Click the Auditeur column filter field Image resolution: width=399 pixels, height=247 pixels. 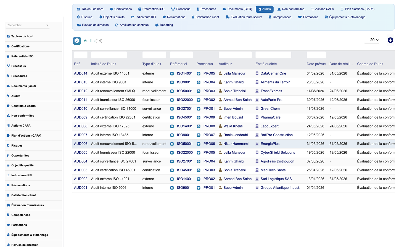(235, 55)
